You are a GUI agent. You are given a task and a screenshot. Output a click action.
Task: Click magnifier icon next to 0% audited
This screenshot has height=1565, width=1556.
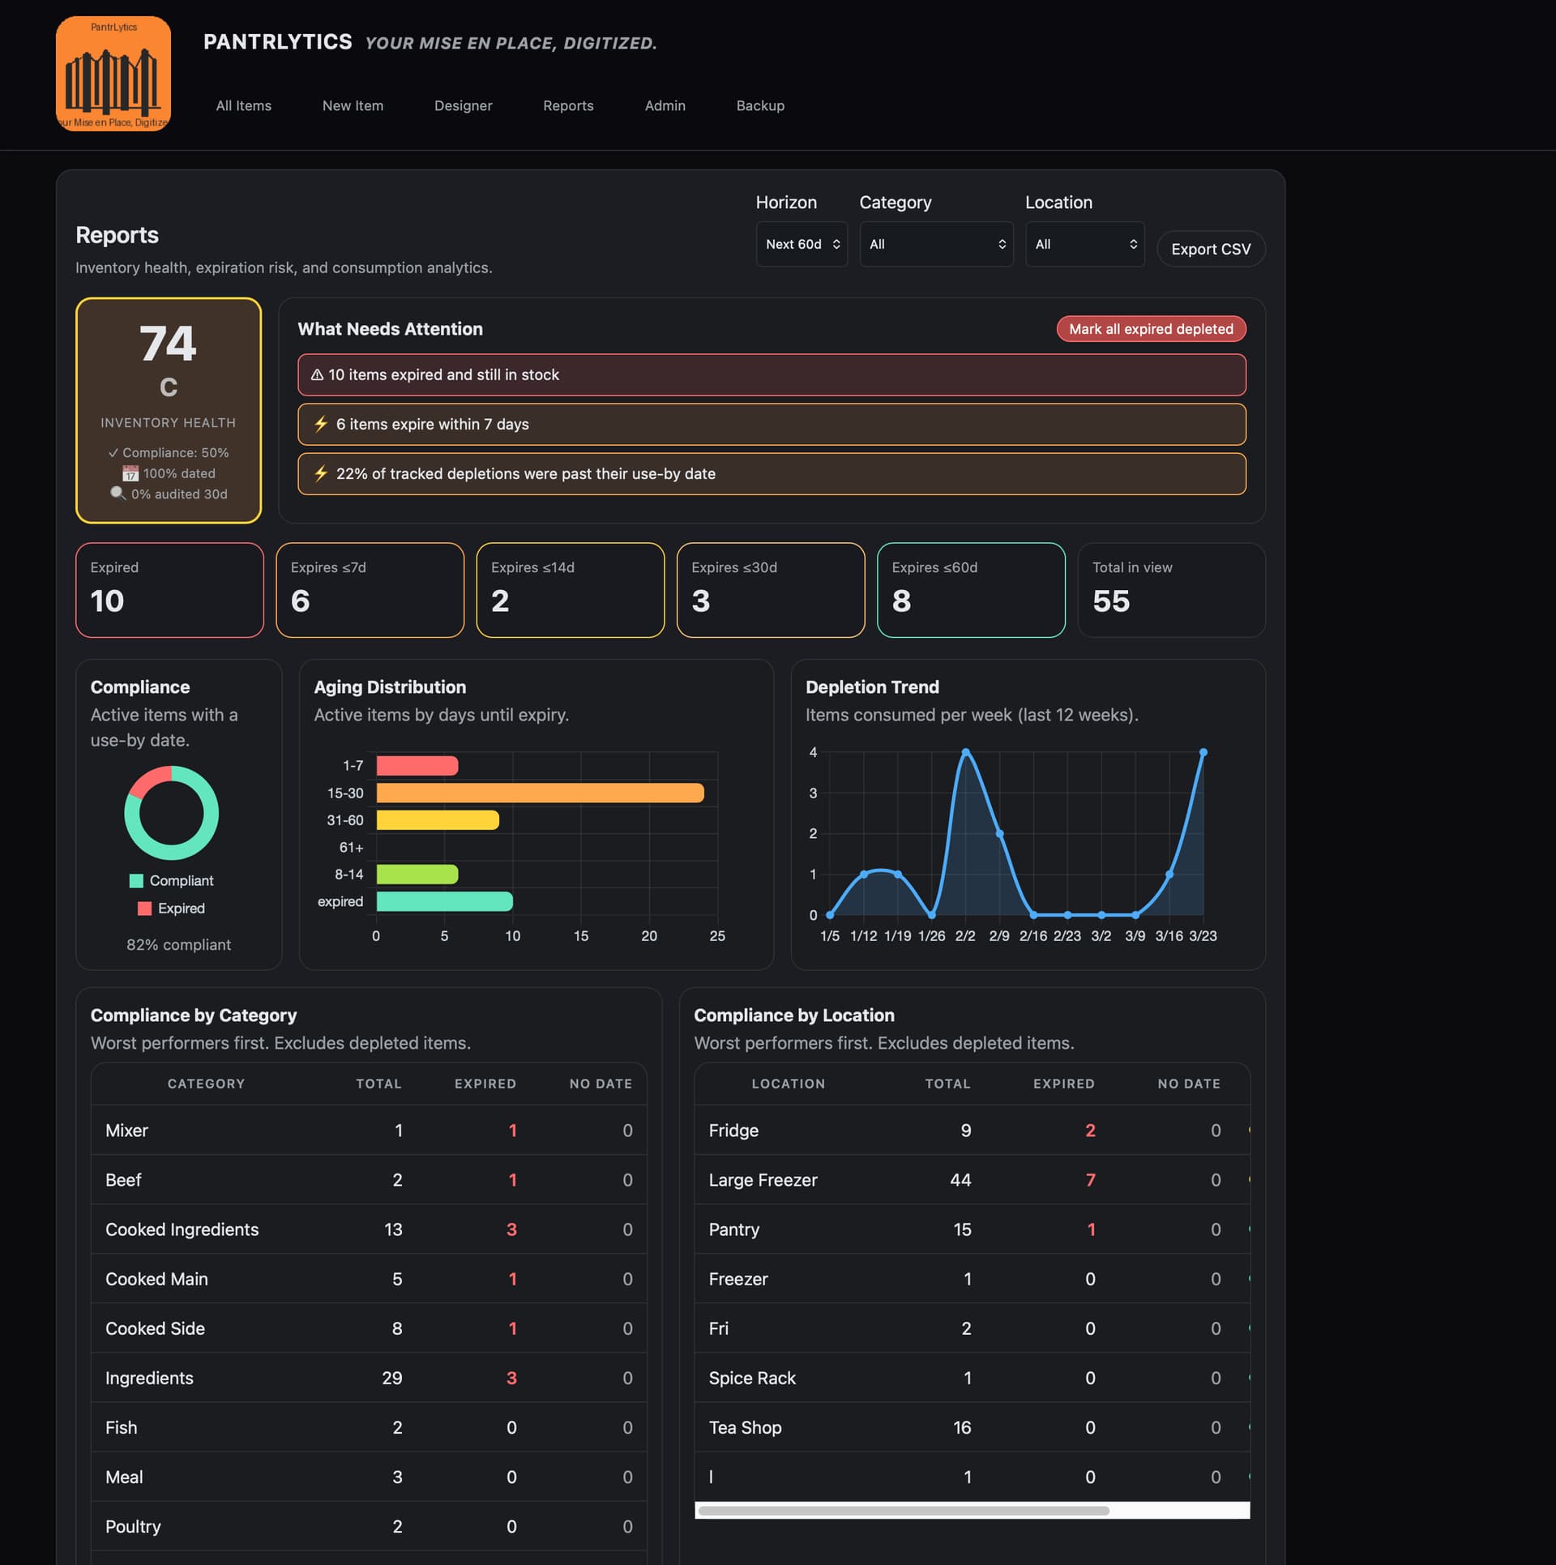118,494
